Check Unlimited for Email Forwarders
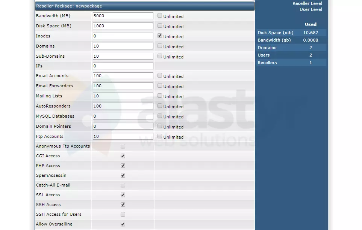The height and width of the screenshot is (230, 362). click(159, 85)
